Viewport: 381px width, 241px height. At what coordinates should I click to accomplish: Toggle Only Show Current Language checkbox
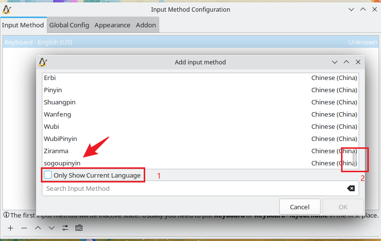(x=48, y=175)
